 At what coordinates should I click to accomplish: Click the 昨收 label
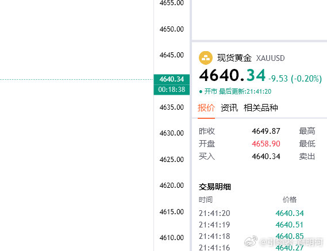tap(207, 131)
